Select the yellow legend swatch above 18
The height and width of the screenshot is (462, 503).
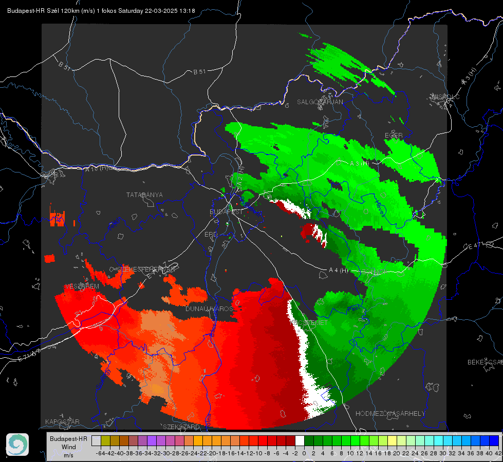(x=393, y=441)
